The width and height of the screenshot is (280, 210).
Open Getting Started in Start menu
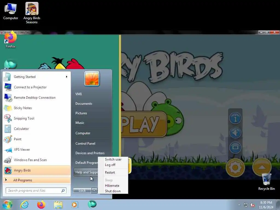point(37,77)
